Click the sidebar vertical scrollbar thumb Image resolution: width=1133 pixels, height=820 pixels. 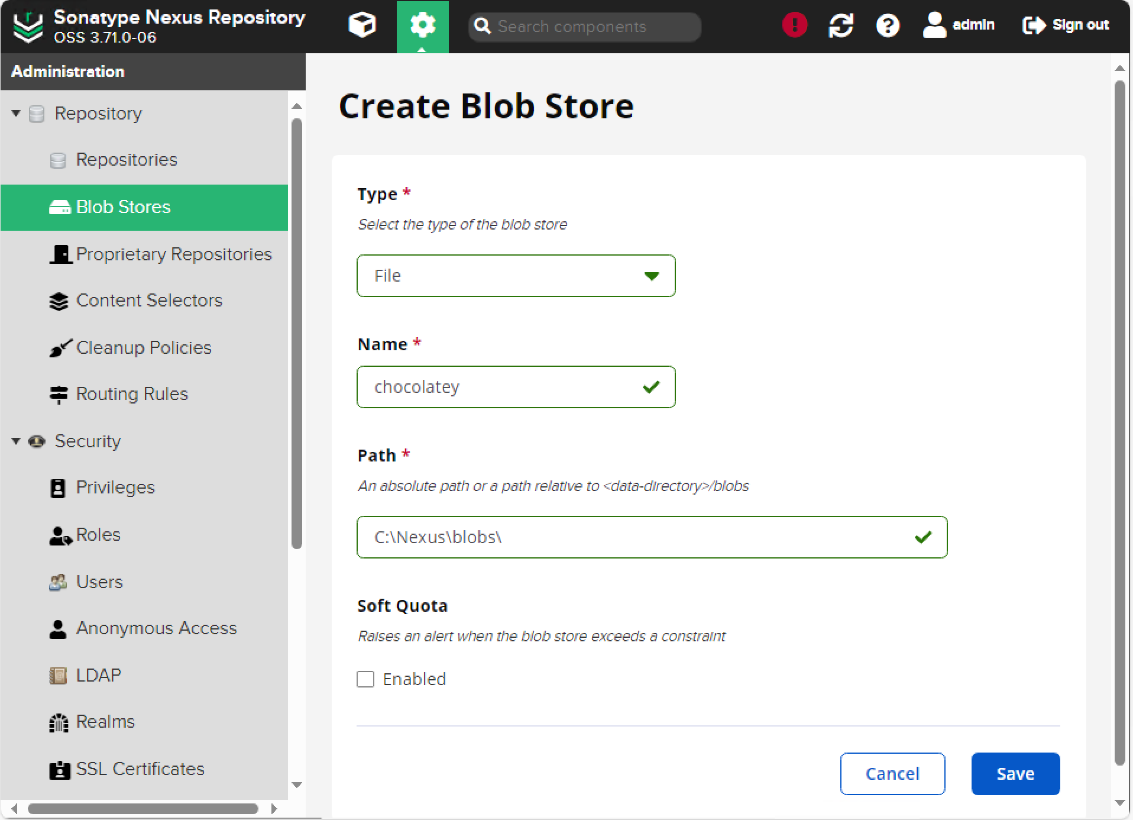coord(297,334)
